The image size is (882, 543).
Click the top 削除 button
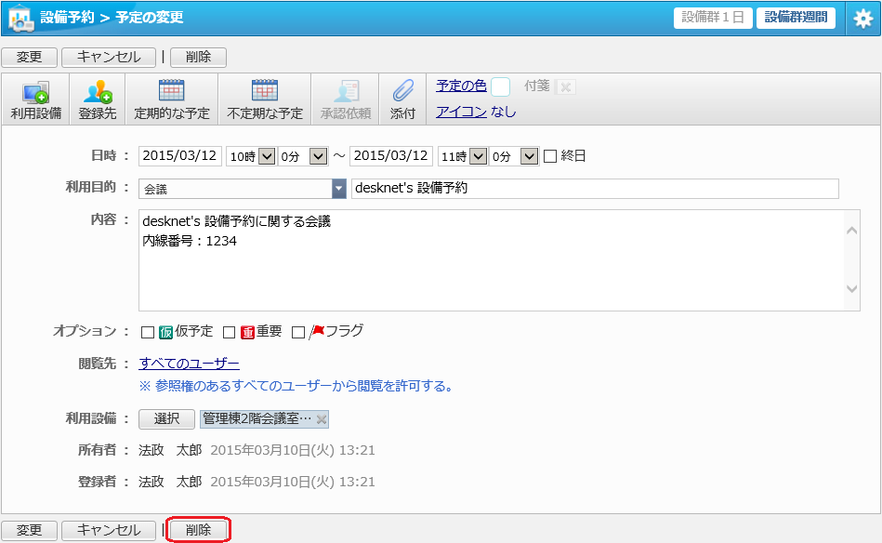coord(198,57)
